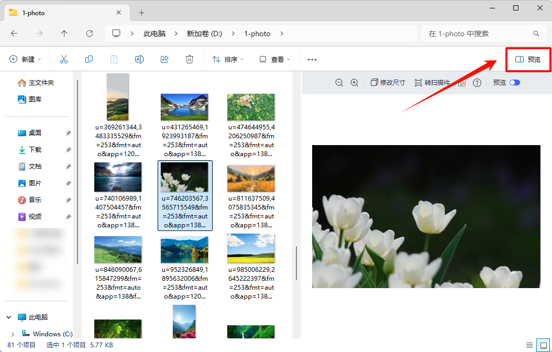
Task: Zoom in the preview image
Action: point(355,83)
